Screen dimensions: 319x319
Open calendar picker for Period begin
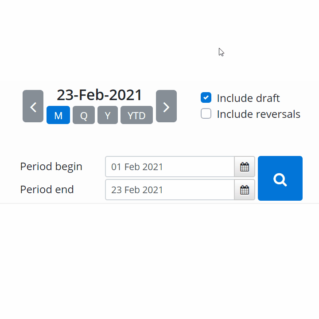[245, 167]
